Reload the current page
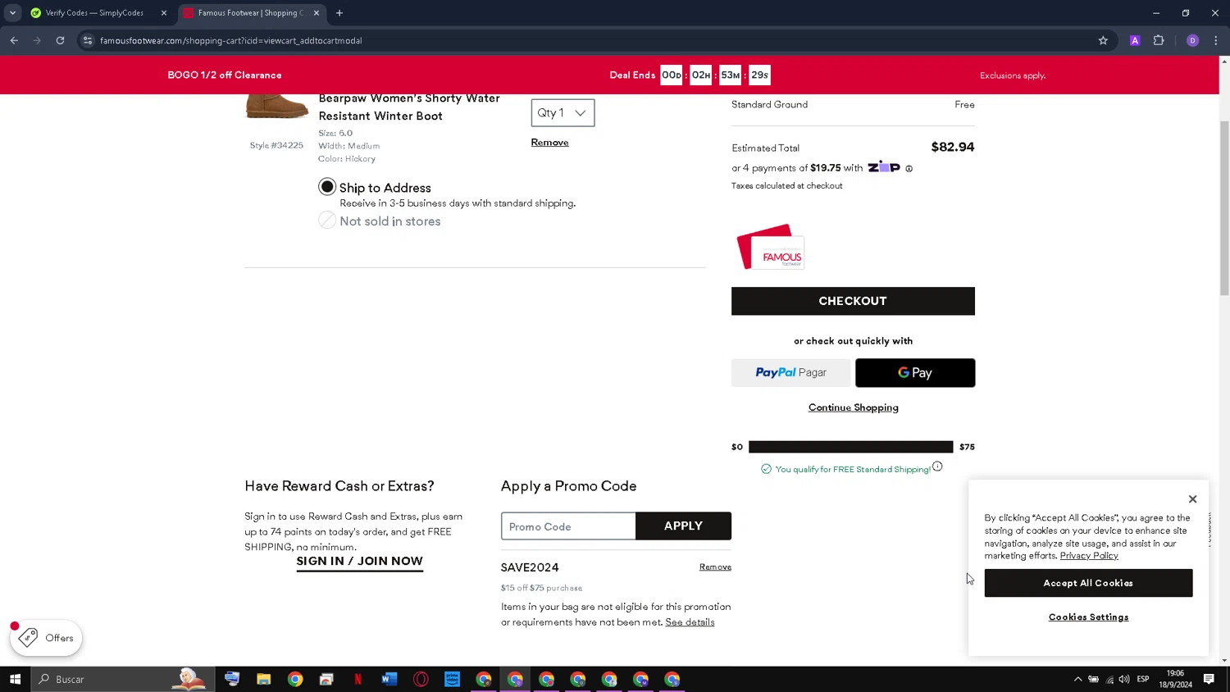 click(60, 40)
